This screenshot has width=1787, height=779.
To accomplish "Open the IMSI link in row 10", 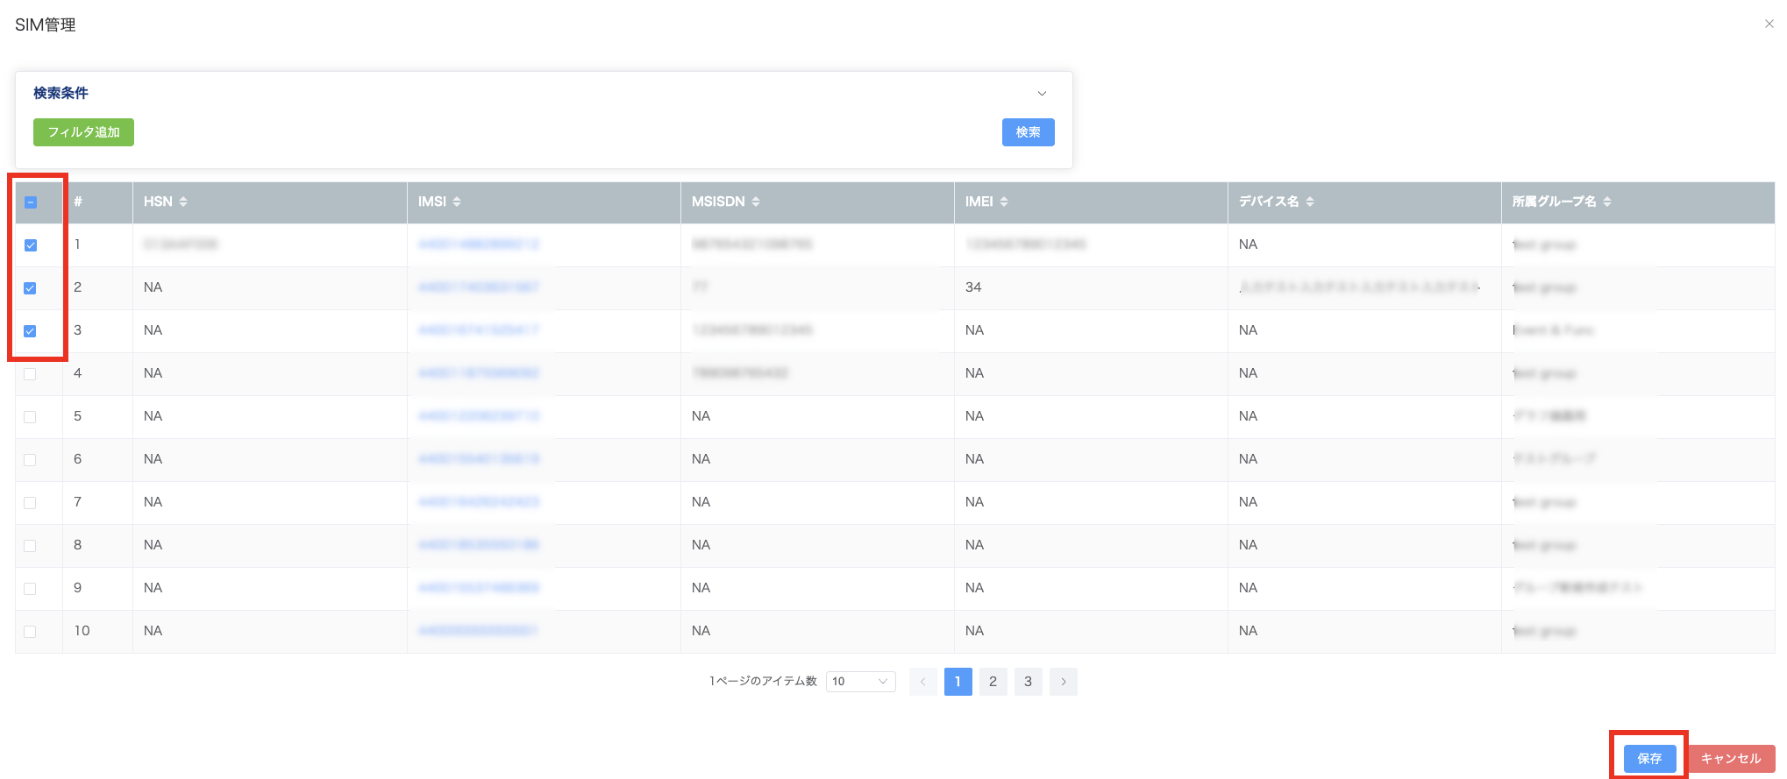I will (x=479, y=631).
